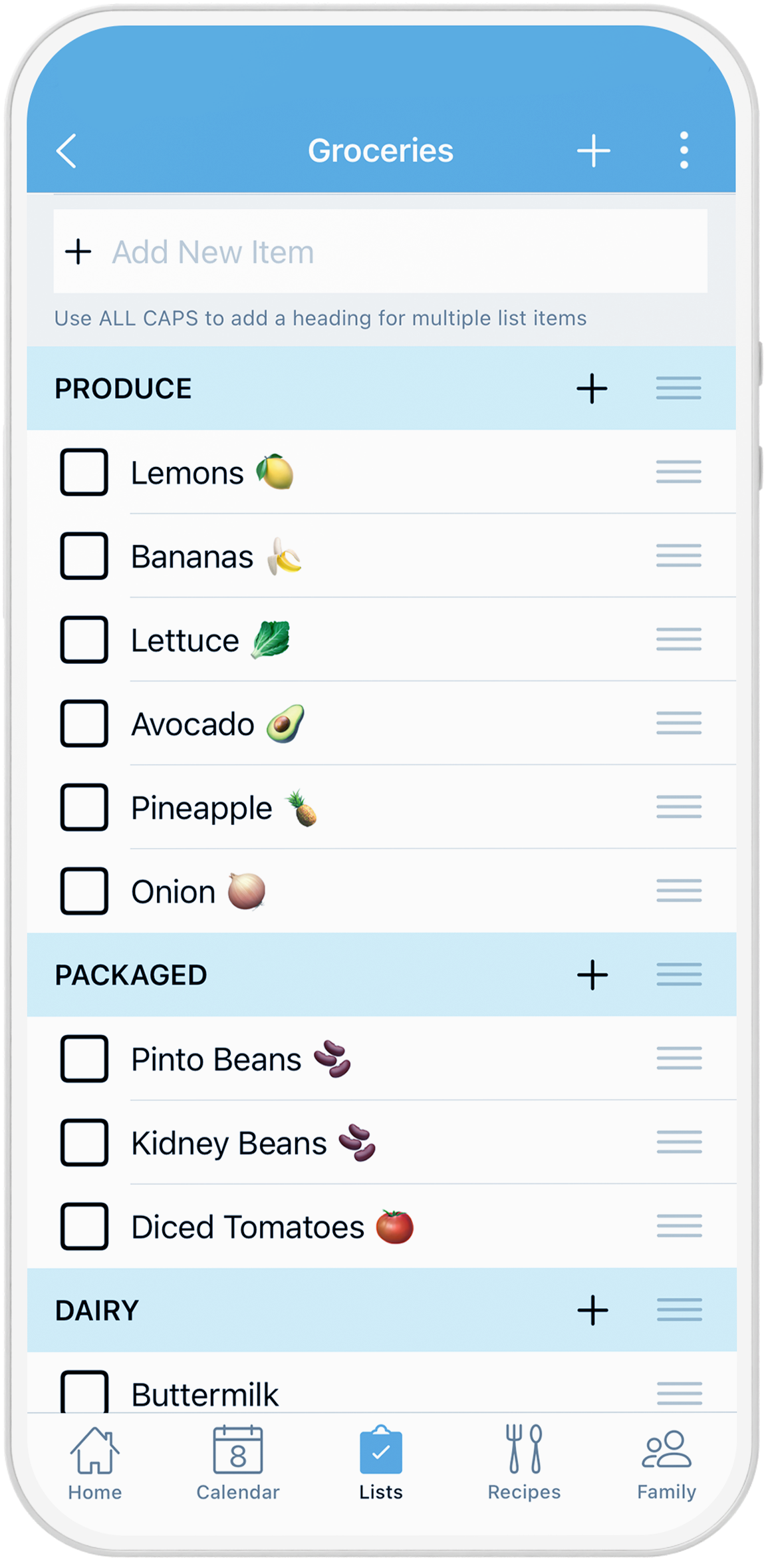Focus the Add New Item field
This screenshot has width=766, height=1560.
(380, 251)
